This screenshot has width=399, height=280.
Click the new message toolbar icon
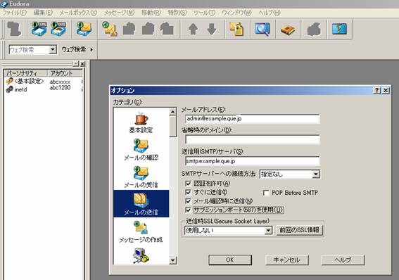click(109, 29)
